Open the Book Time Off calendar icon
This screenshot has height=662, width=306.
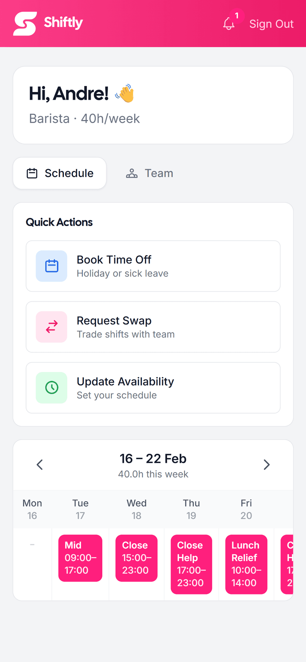point(51,266)
